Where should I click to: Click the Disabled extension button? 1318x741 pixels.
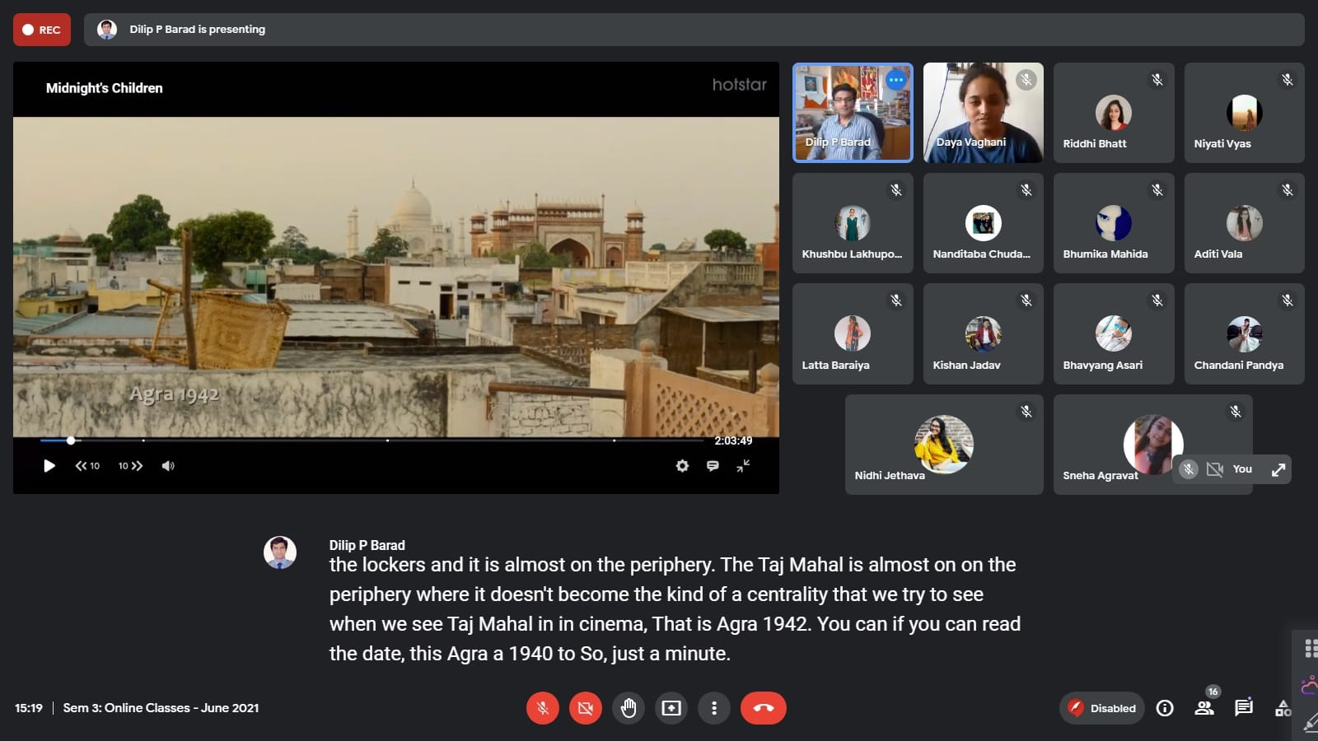tap(1102, 708)
